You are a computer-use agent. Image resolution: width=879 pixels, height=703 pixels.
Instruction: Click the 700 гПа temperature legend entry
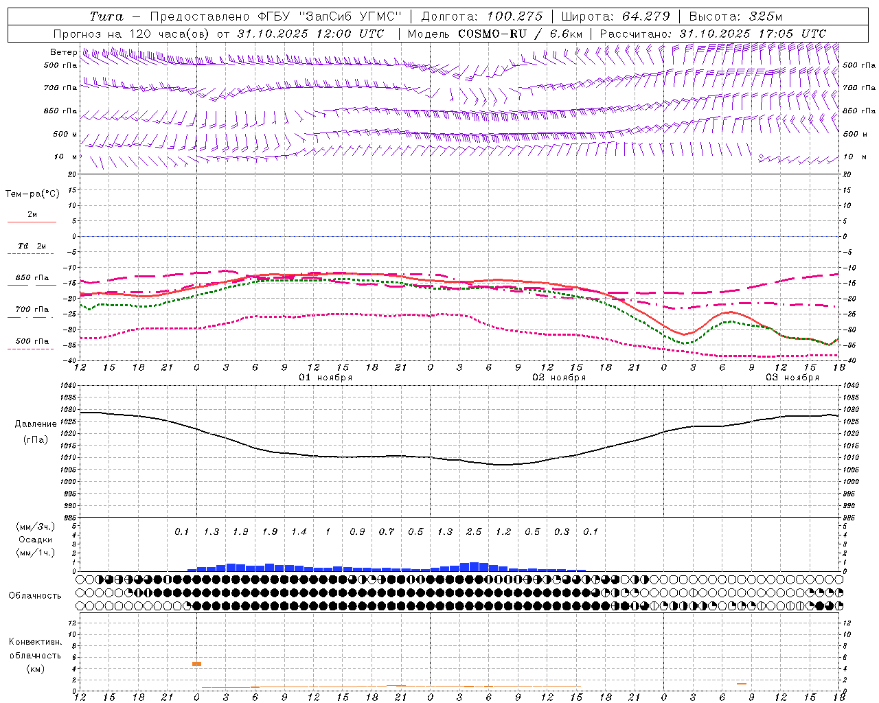click(x=32, y=310)
